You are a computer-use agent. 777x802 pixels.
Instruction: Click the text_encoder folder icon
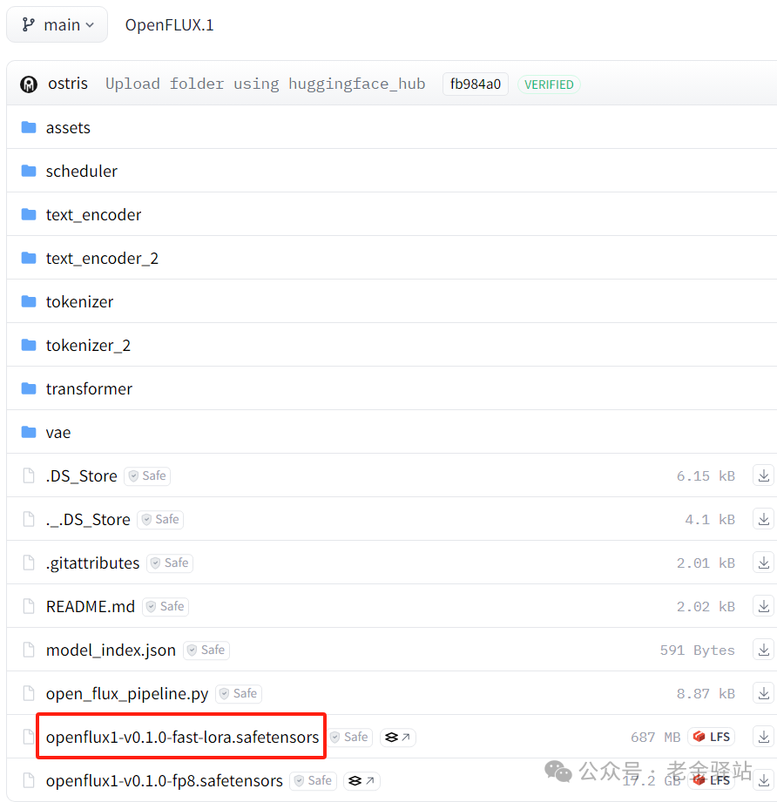[x=29, y=214]
